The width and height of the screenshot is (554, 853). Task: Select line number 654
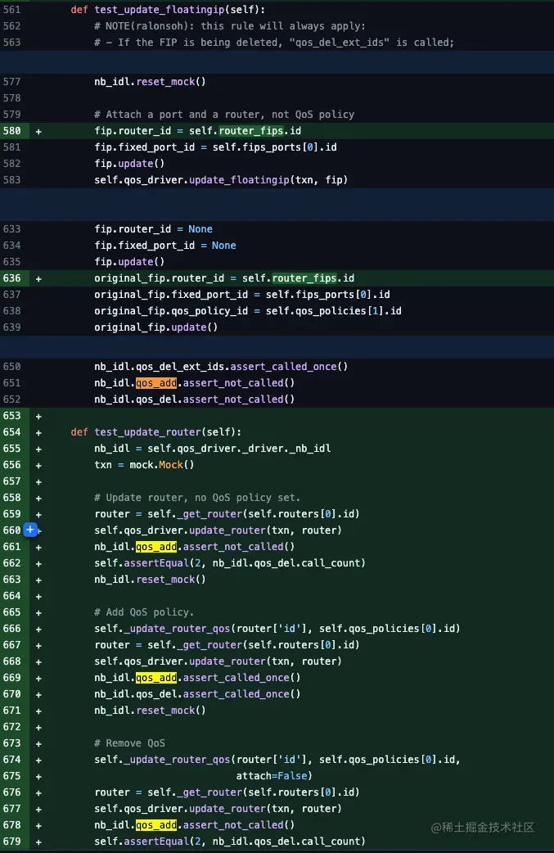pyautogui.click(x=11, y=432)
